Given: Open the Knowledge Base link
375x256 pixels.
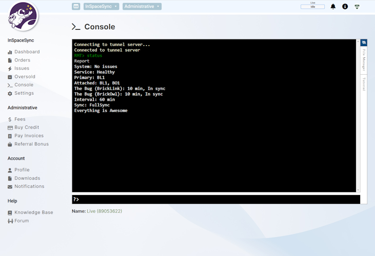Looking at the screenshot, I should pos(33,212).
